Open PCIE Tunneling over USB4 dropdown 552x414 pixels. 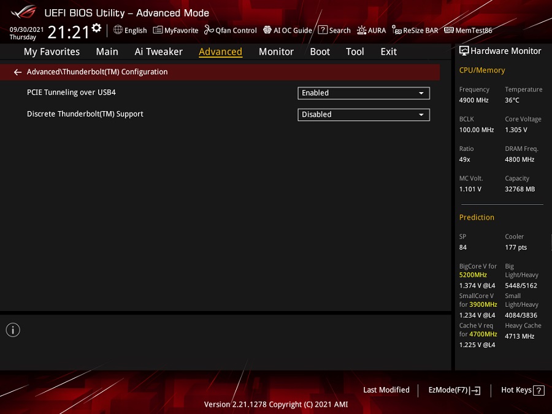tap(364, 93)
